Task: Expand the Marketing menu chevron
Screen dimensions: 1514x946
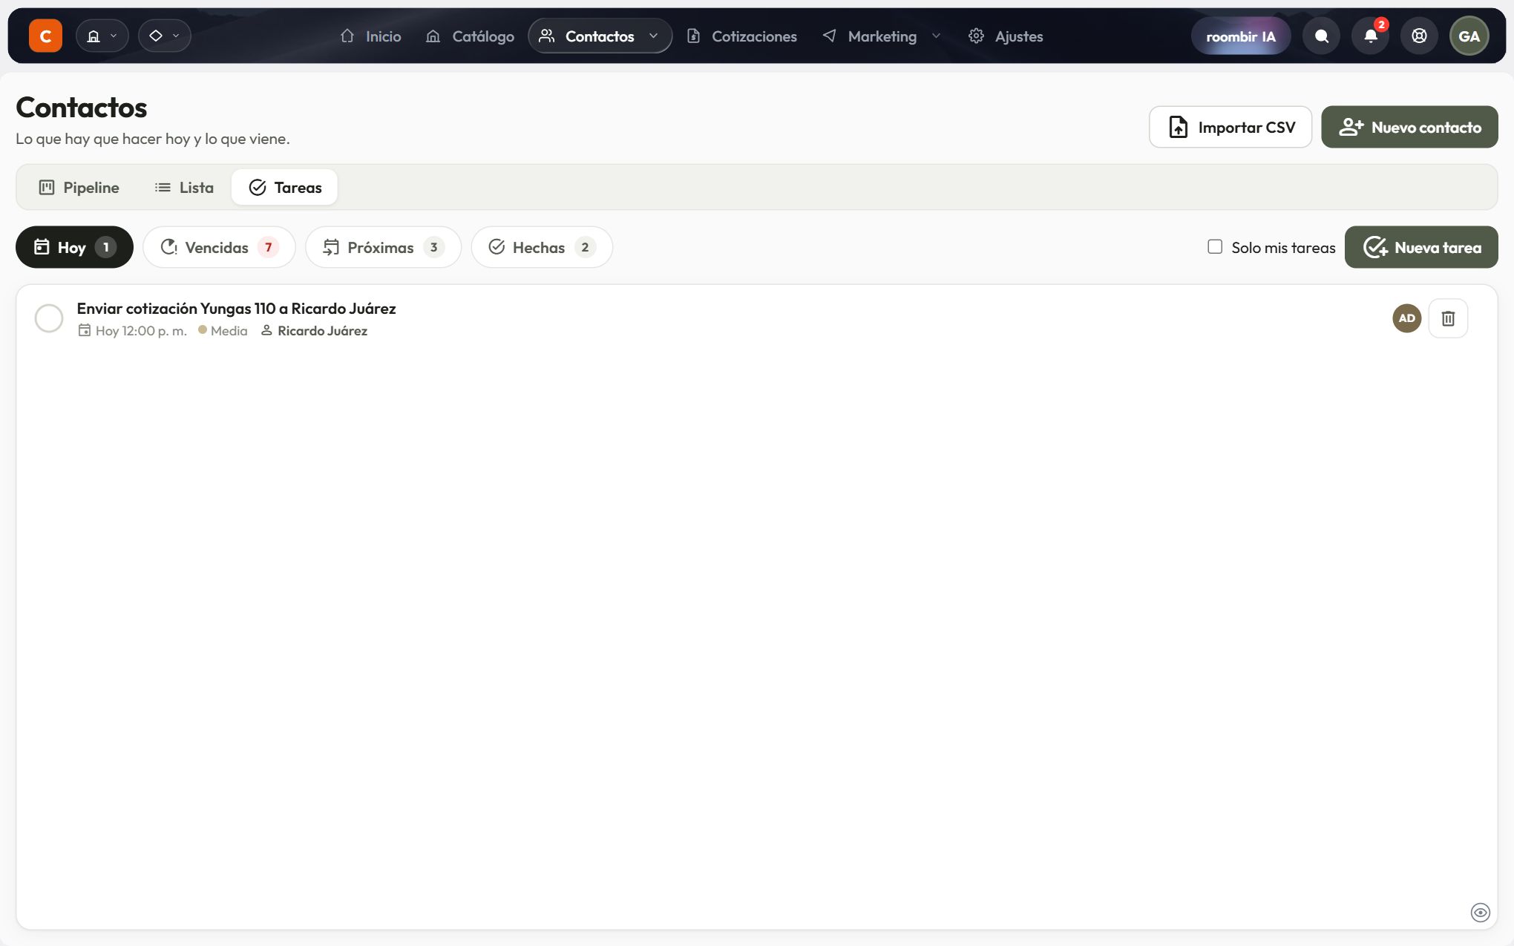Action: (936, 36)
